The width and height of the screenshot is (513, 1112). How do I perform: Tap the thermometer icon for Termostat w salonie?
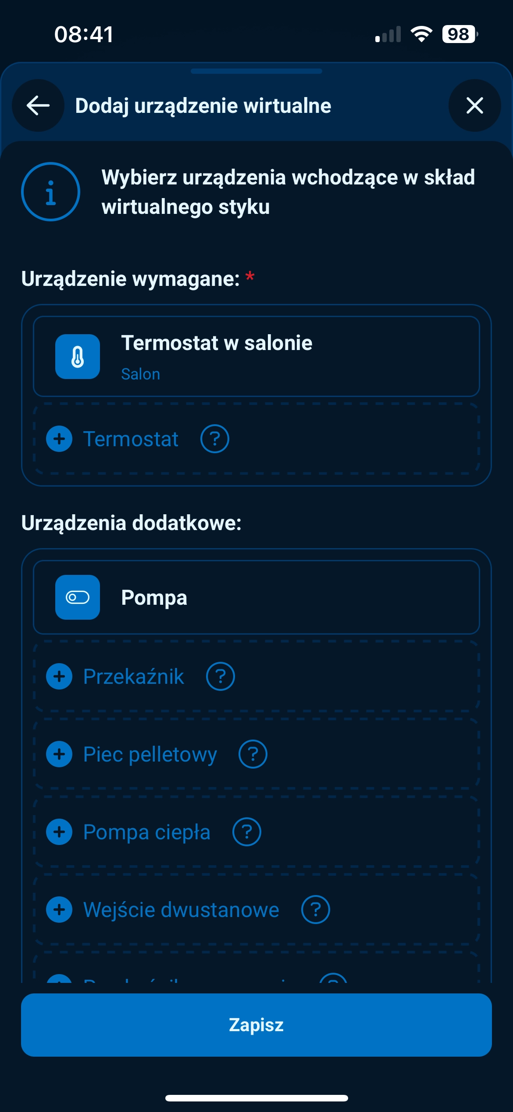point(78,357)
